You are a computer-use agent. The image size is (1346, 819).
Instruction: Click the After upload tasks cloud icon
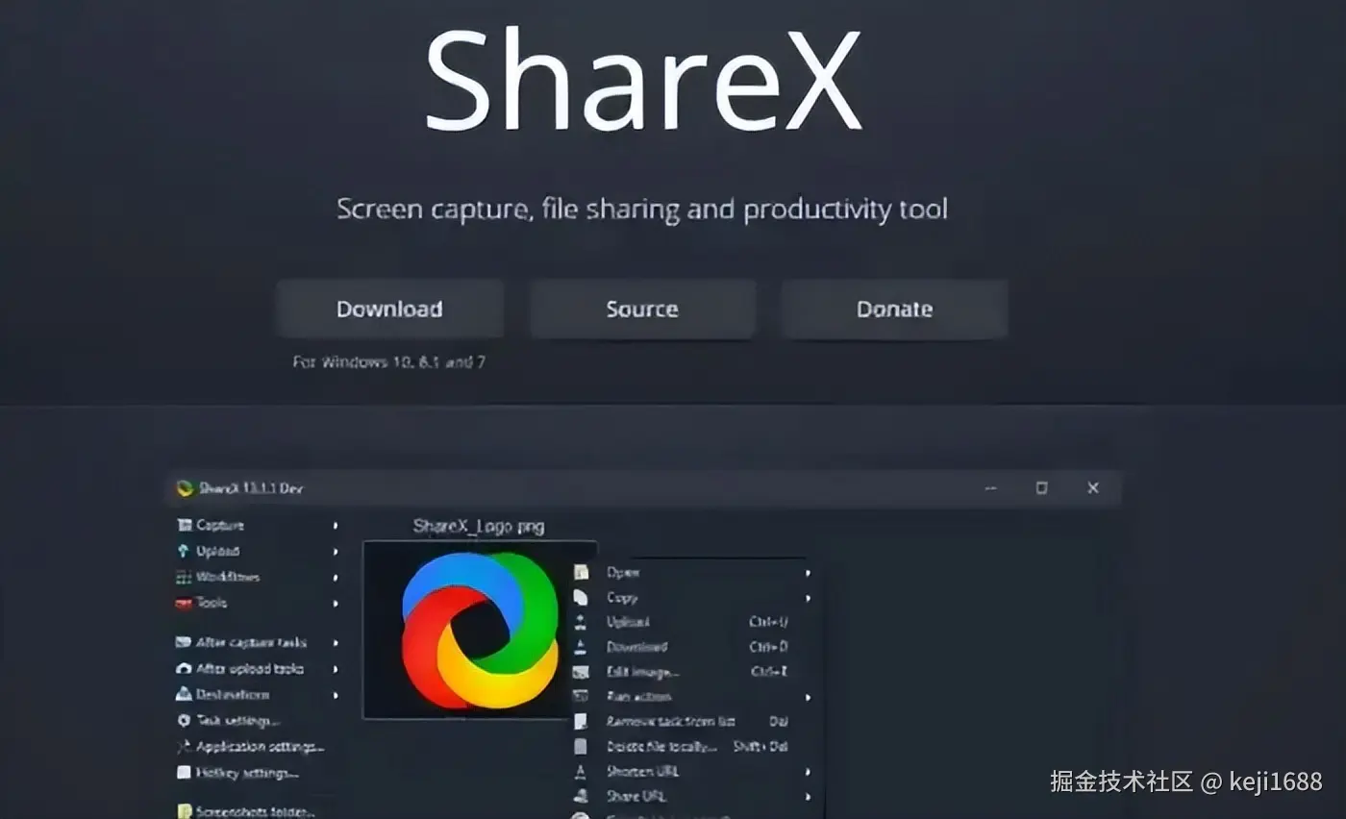pyautogui.click(x=184, y=668)
